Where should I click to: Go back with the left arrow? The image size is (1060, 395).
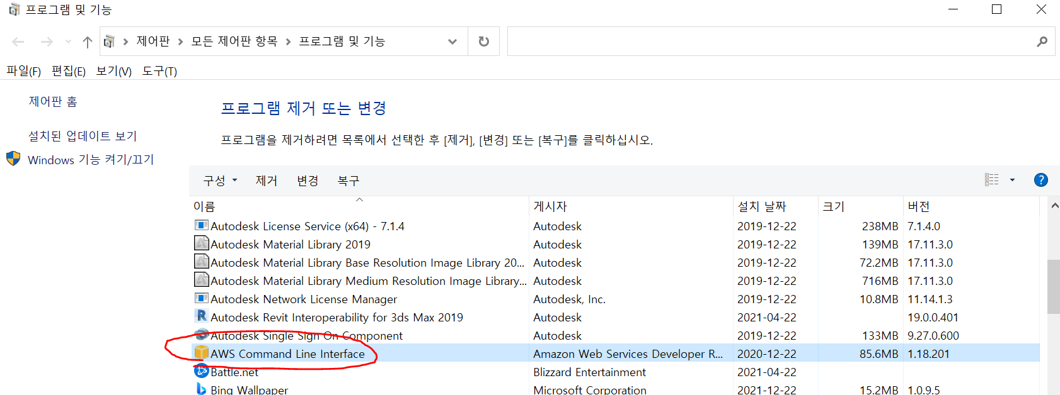18,42
